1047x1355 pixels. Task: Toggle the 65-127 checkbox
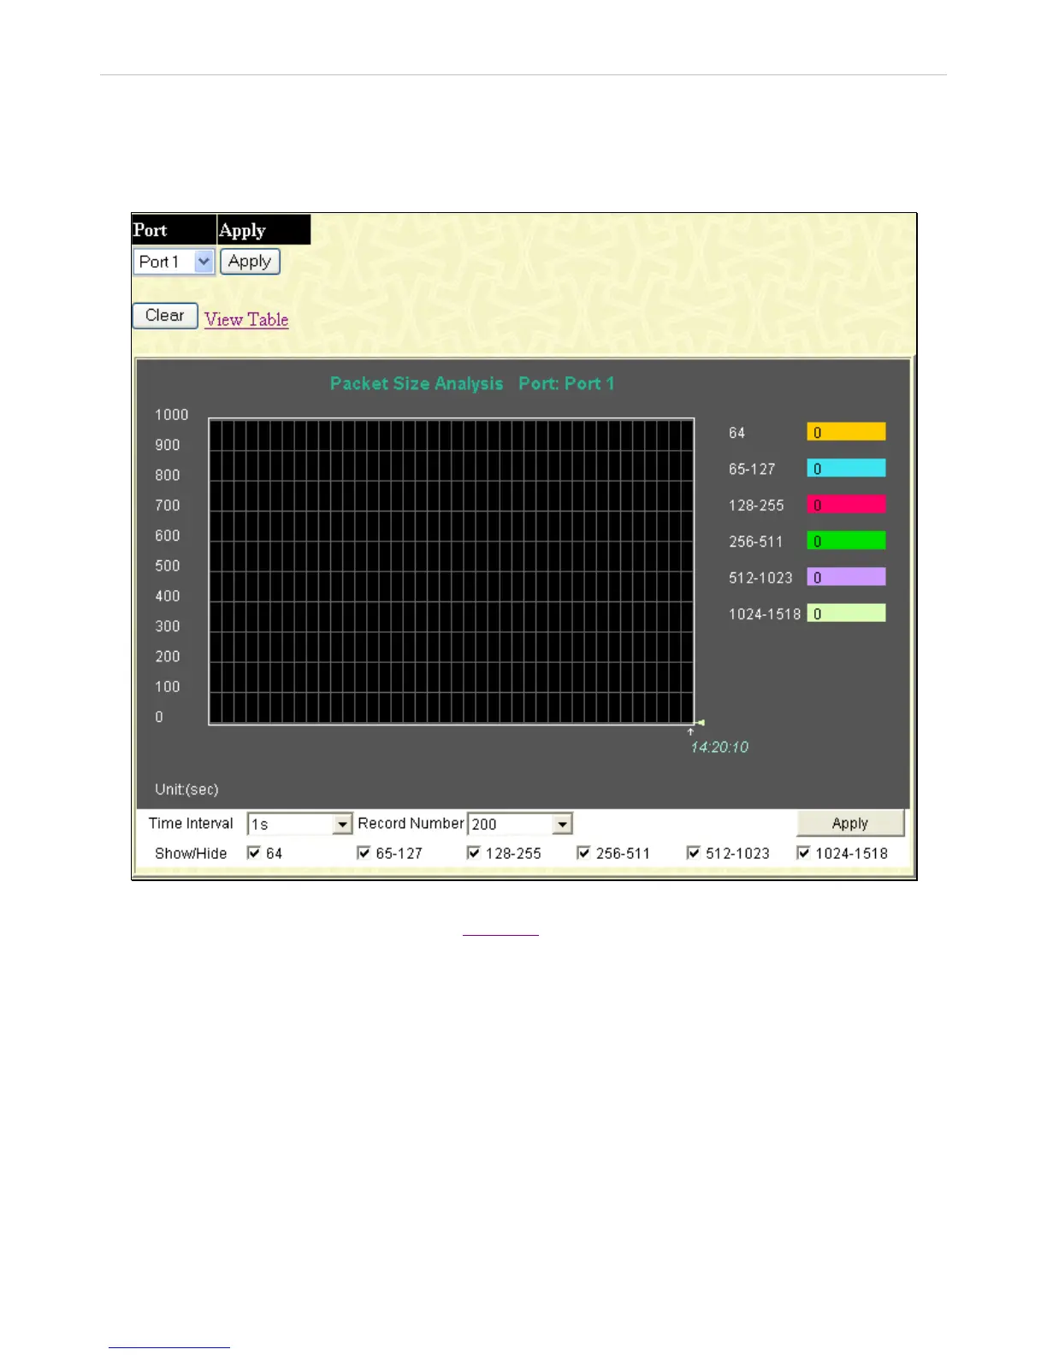(x=364, y=853)
